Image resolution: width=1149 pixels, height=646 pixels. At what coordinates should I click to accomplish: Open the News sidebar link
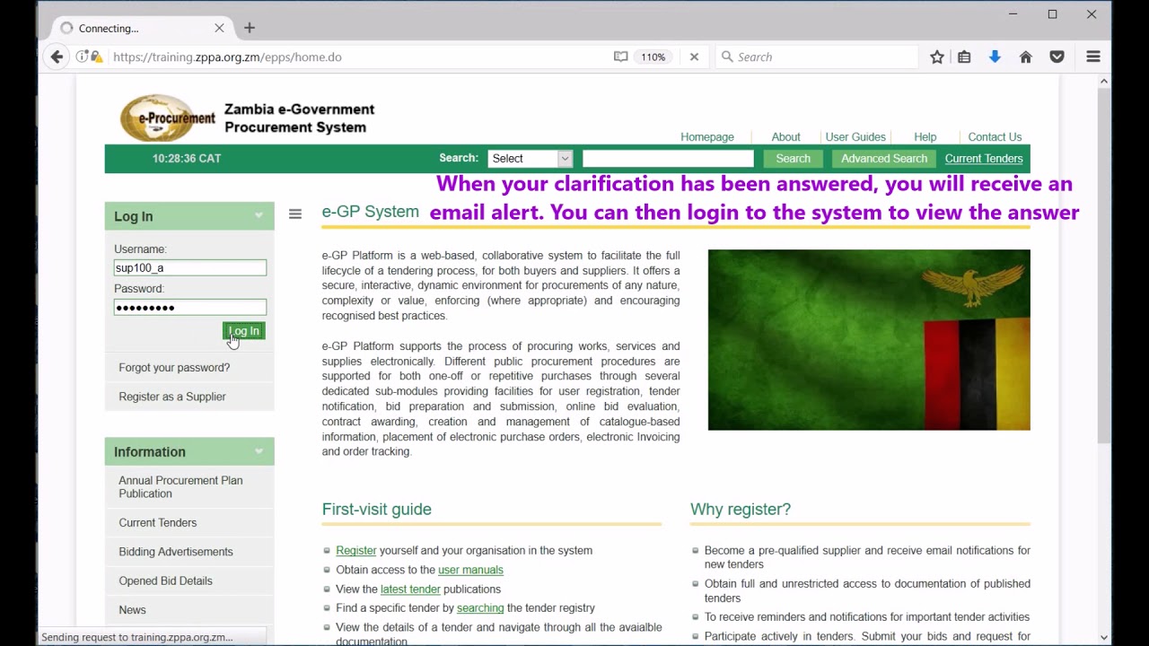tap(132, 610)
